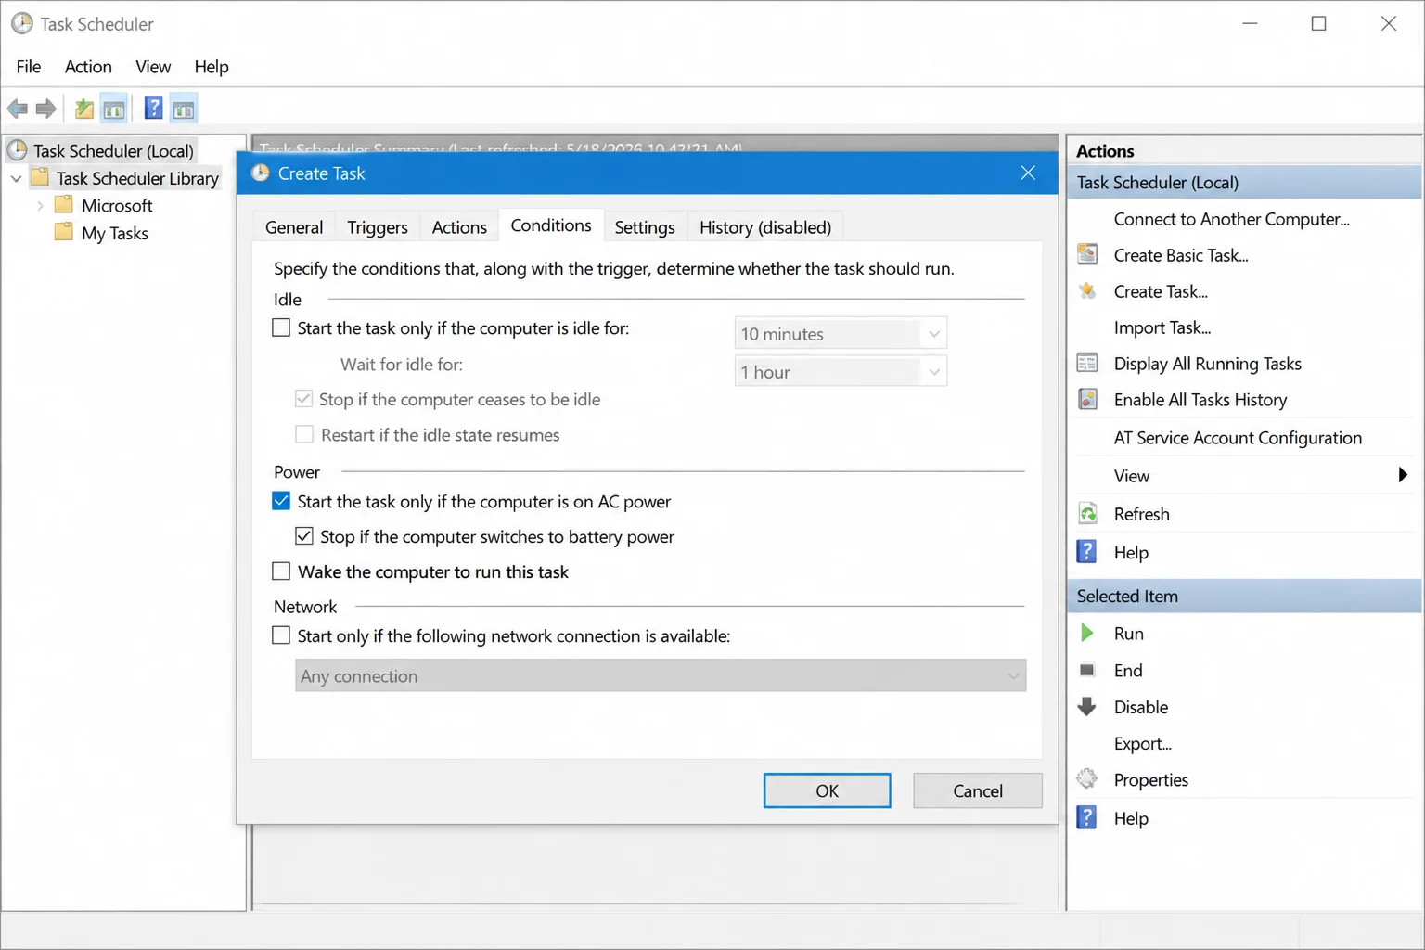Image resolution: width=1425 pixels, height=950 pixels.
Task: Expand the Microsoft folder node
Action: click(x=40, y=206)
